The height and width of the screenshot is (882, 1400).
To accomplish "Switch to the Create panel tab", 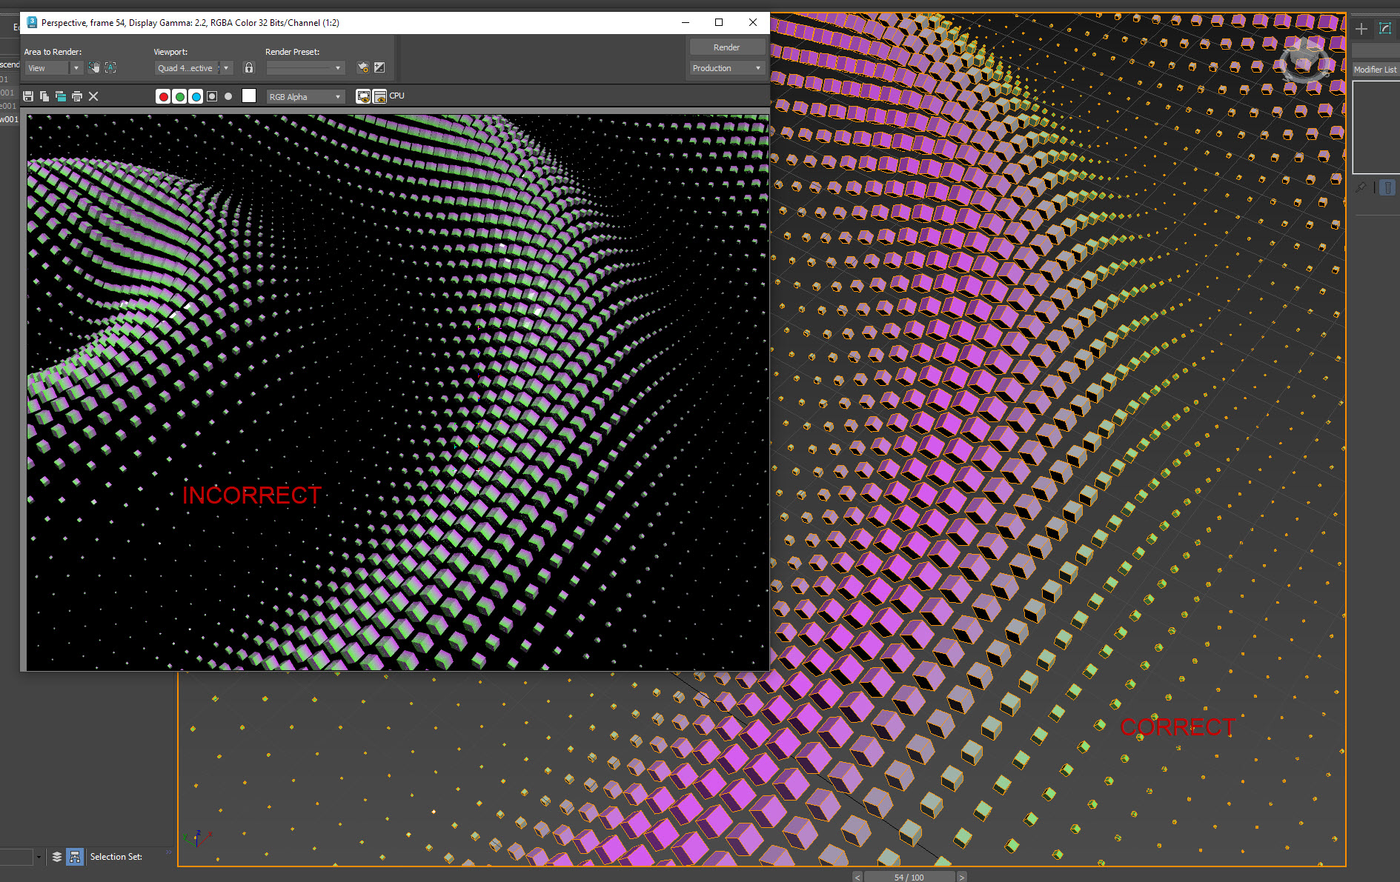I will pos(1361,29).
